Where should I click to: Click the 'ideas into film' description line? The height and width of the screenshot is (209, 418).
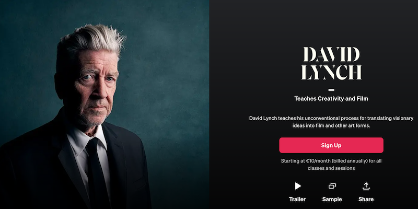[x=331, y=125]
